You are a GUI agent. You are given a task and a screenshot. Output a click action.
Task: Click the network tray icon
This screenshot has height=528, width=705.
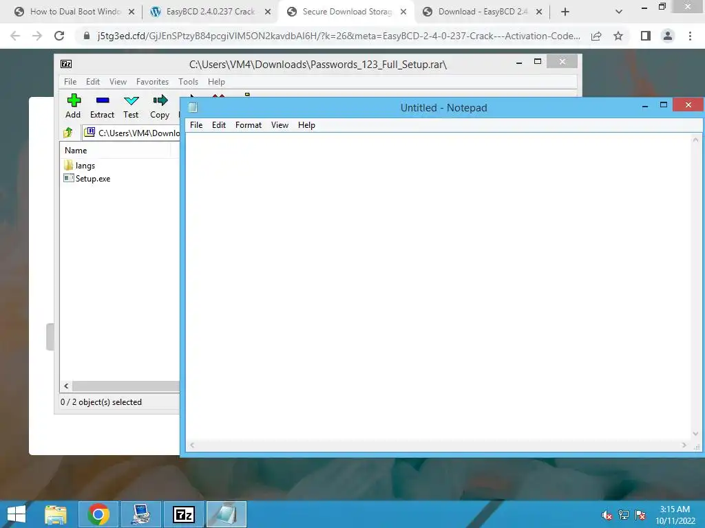[624, 515]
